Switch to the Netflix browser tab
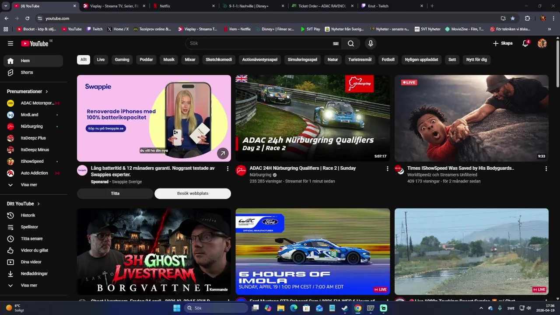Viewport: 560px width, 315px height. [183, 6]
